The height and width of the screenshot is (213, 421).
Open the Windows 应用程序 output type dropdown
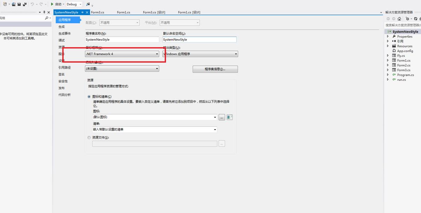(x=235, y=54)
